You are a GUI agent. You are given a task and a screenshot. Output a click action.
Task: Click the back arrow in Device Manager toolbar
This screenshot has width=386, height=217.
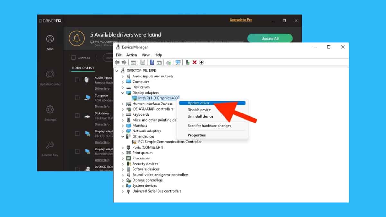[x=117, y=62]
